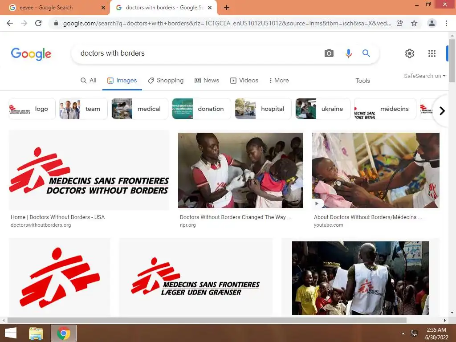Viewport: 456px width, 342px height.
Task: Open the red MSF figure logo image
Action: pos(60,277)
